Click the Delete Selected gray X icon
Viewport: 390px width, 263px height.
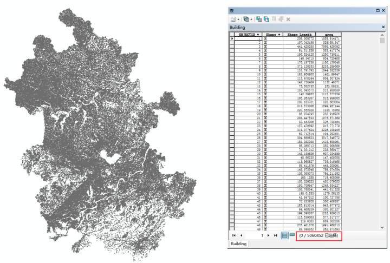coord(288,19)
